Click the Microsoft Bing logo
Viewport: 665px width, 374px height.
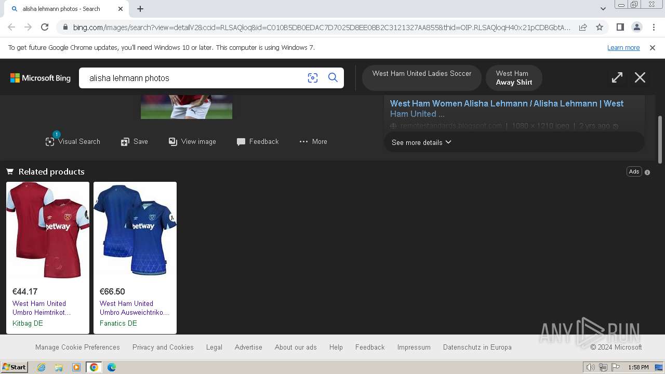[x=41, y=78]
